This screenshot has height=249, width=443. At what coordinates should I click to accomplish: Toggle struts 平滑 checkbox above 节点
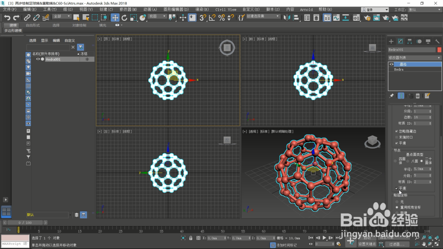pyautogui.click(x=396, y=143)
